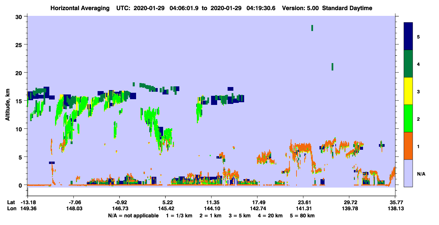This screenshot has height=225, width=439.
Task: Click legend text '3 = 5 km'
Action: (x=239, y=216)
